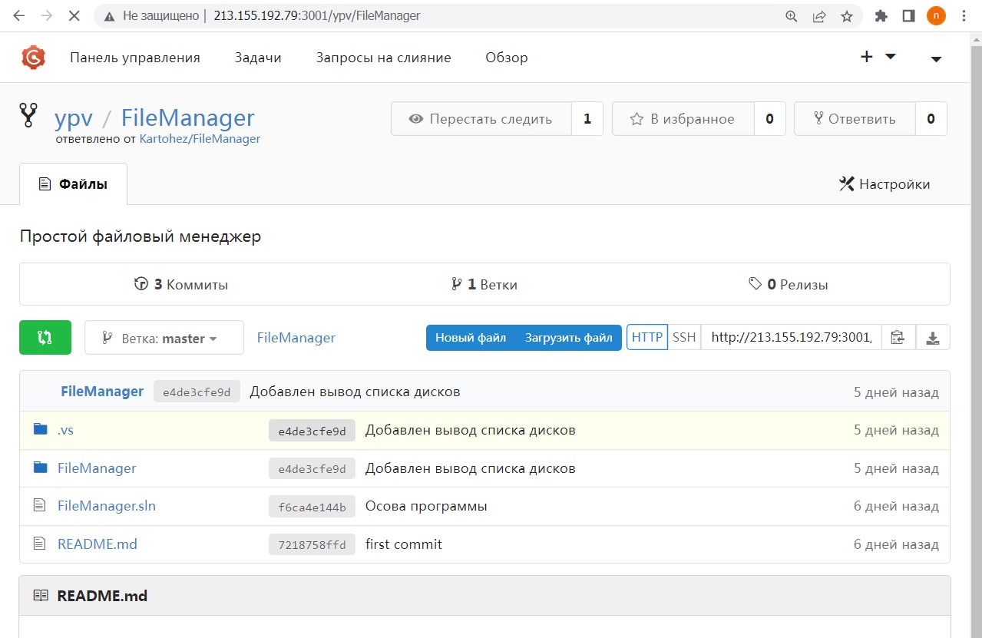This screenshot has height=638, width=982.
Task: Click the green compare branches button
Action: click(45, 338)
